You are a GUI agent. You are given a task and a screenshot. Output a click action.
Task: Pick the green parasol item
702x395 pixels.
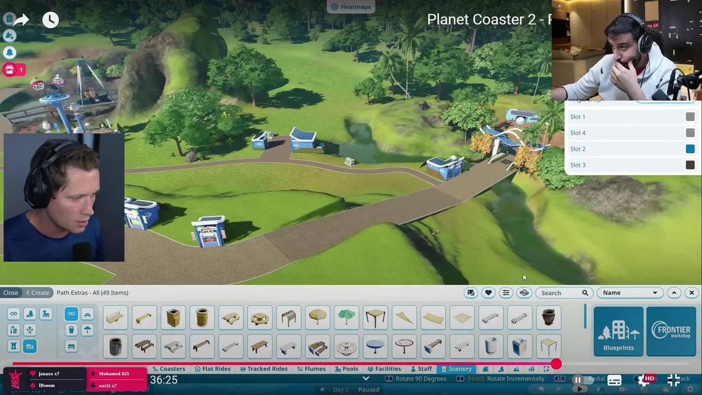[x=347, y=318]
